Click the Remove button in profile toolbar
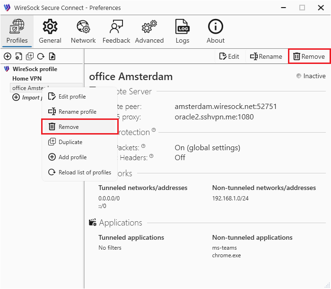 tap(309, 56)
